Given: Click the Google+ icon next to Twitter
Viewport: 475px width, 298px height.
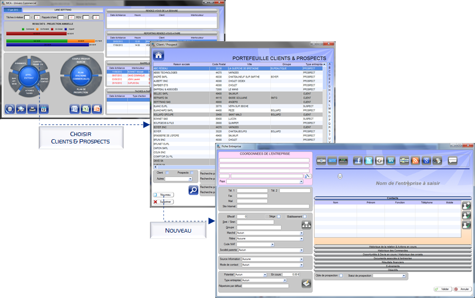Looking at the screenshot, I should 380,160.
